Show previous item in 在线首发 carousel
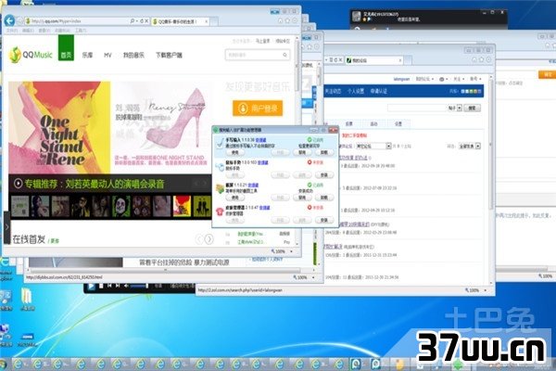The height and width of the screenshot is (371, 556). coord(199,239)
